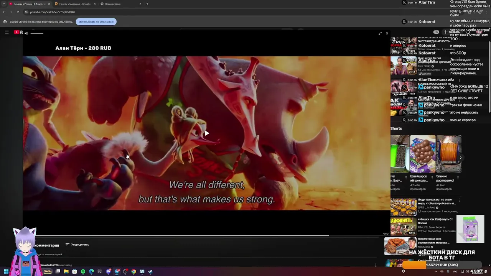The height and width of the screenshot is (276, 491).
Task: Open a new Chrome tab with plus
Action: click(147, 4)
